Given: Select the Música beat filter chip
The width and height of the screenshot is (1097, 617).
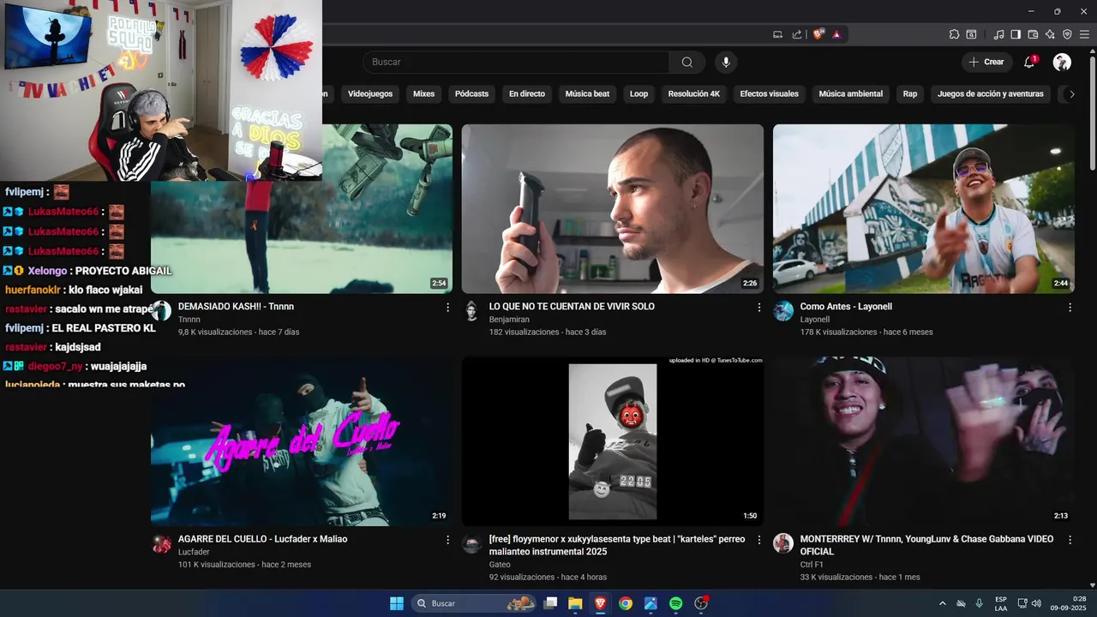Looking at the screenshot, I should point(587,94).
